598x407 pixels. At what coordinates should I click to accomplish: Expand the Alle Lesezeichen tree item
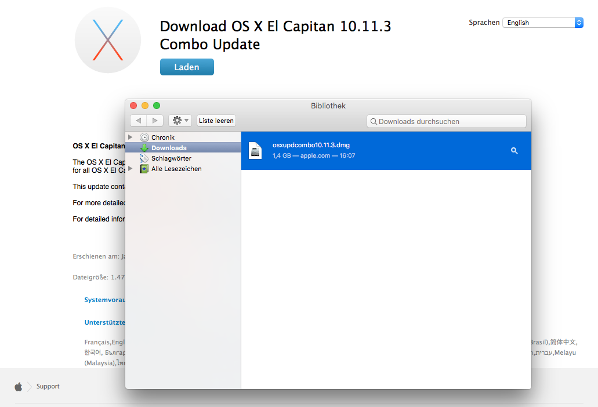[131, 169]
